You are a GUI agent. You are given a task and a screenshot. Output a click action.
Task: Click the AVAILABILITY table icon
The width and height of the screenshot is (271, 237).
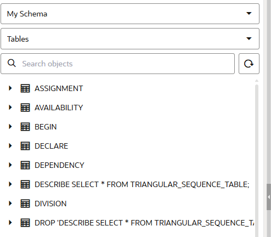pyautogui.click(x=25, y=108)
